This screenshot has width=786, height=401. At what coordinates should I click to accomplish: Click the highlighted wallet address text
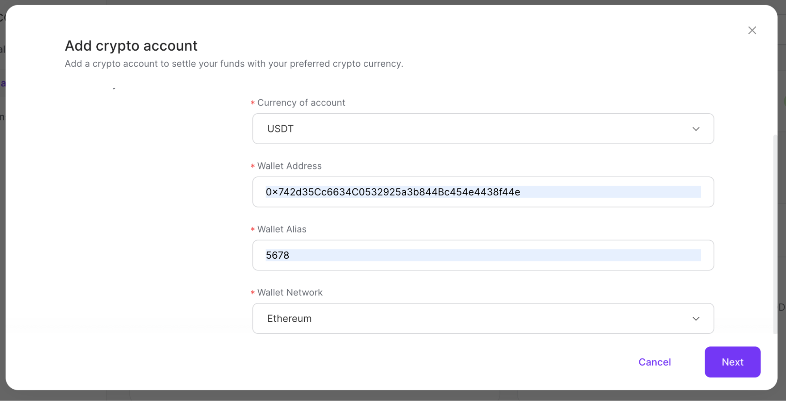pyautogui.click(x=393, y=192)
